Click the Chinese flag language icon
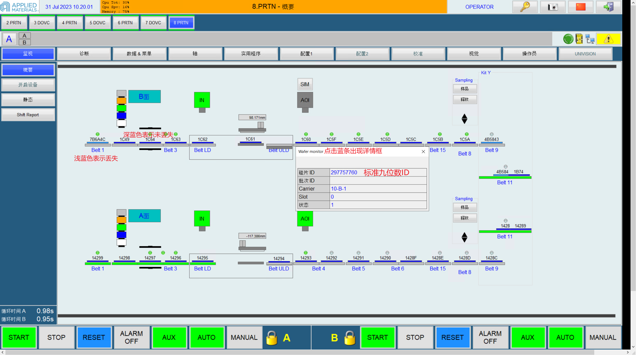Viewport: 636px width, 355px height. tap(581, 7)
